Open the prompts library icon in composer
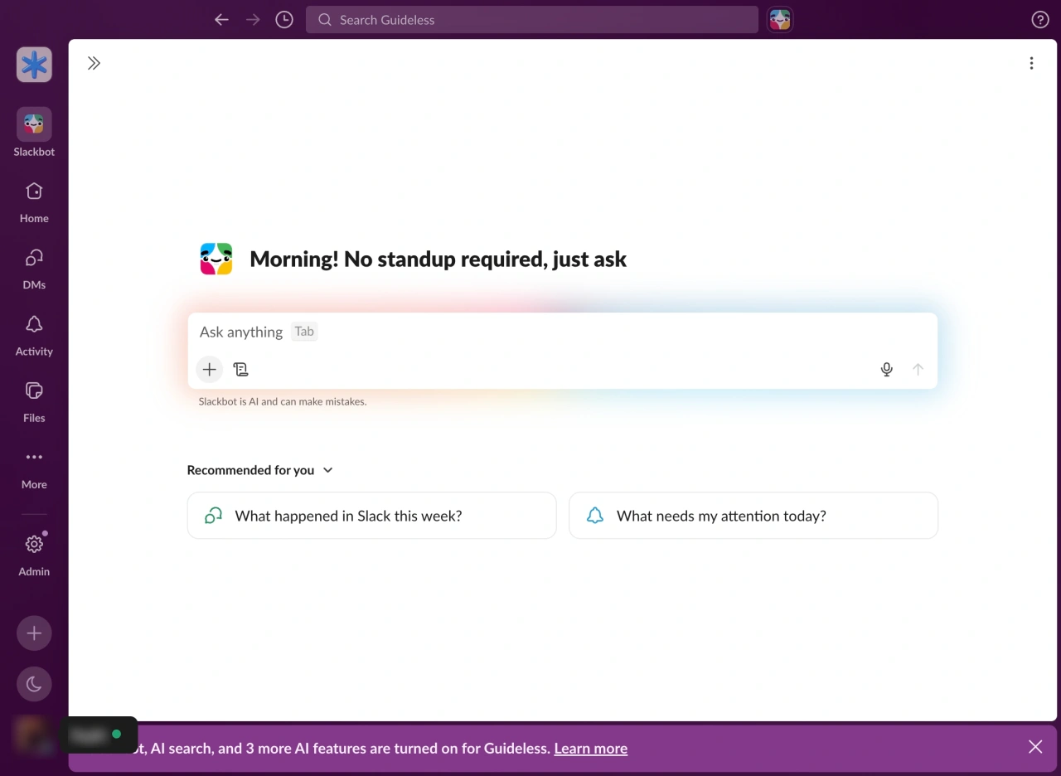The height and width of the screenshot is (776, 1061). click(x=241, y=370)
